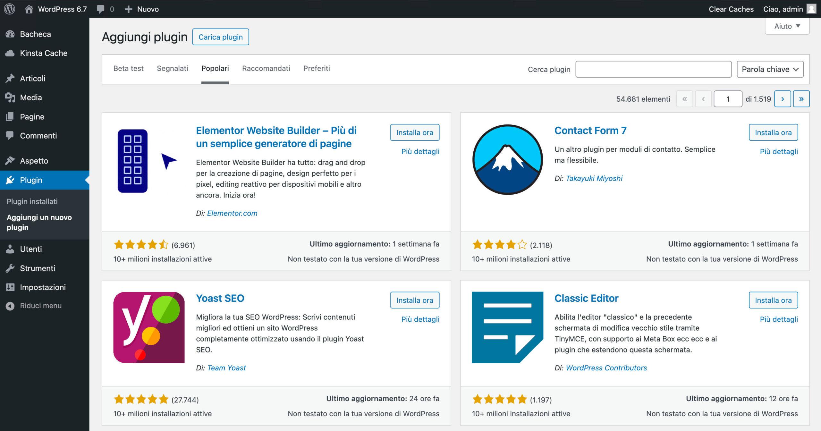Switch to the Raccomandati tab
The height and width of the screenshot is (431, 821).
266,68
